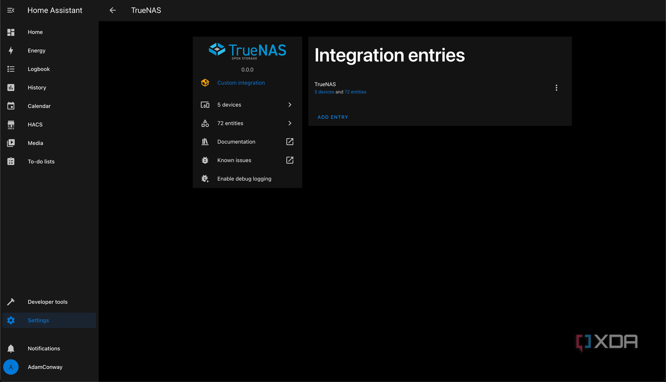Click the TrueNAS logo image
The width and height of the screenshot is (666, 382).
[247, 51]
